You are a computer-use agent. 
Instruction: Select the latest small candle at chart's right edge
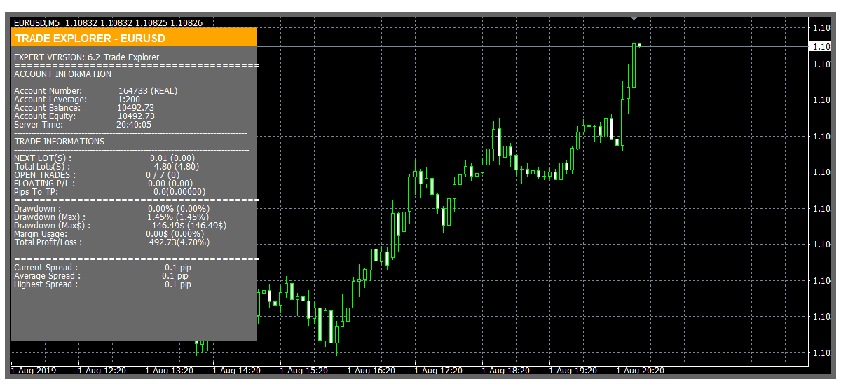[x=639, y=46]
